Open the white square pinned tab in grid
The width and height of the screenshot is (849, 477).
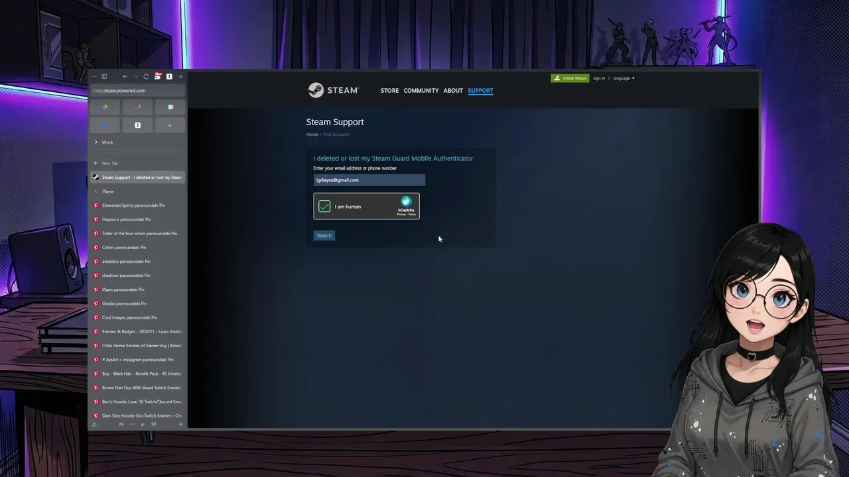click(138, 125)
